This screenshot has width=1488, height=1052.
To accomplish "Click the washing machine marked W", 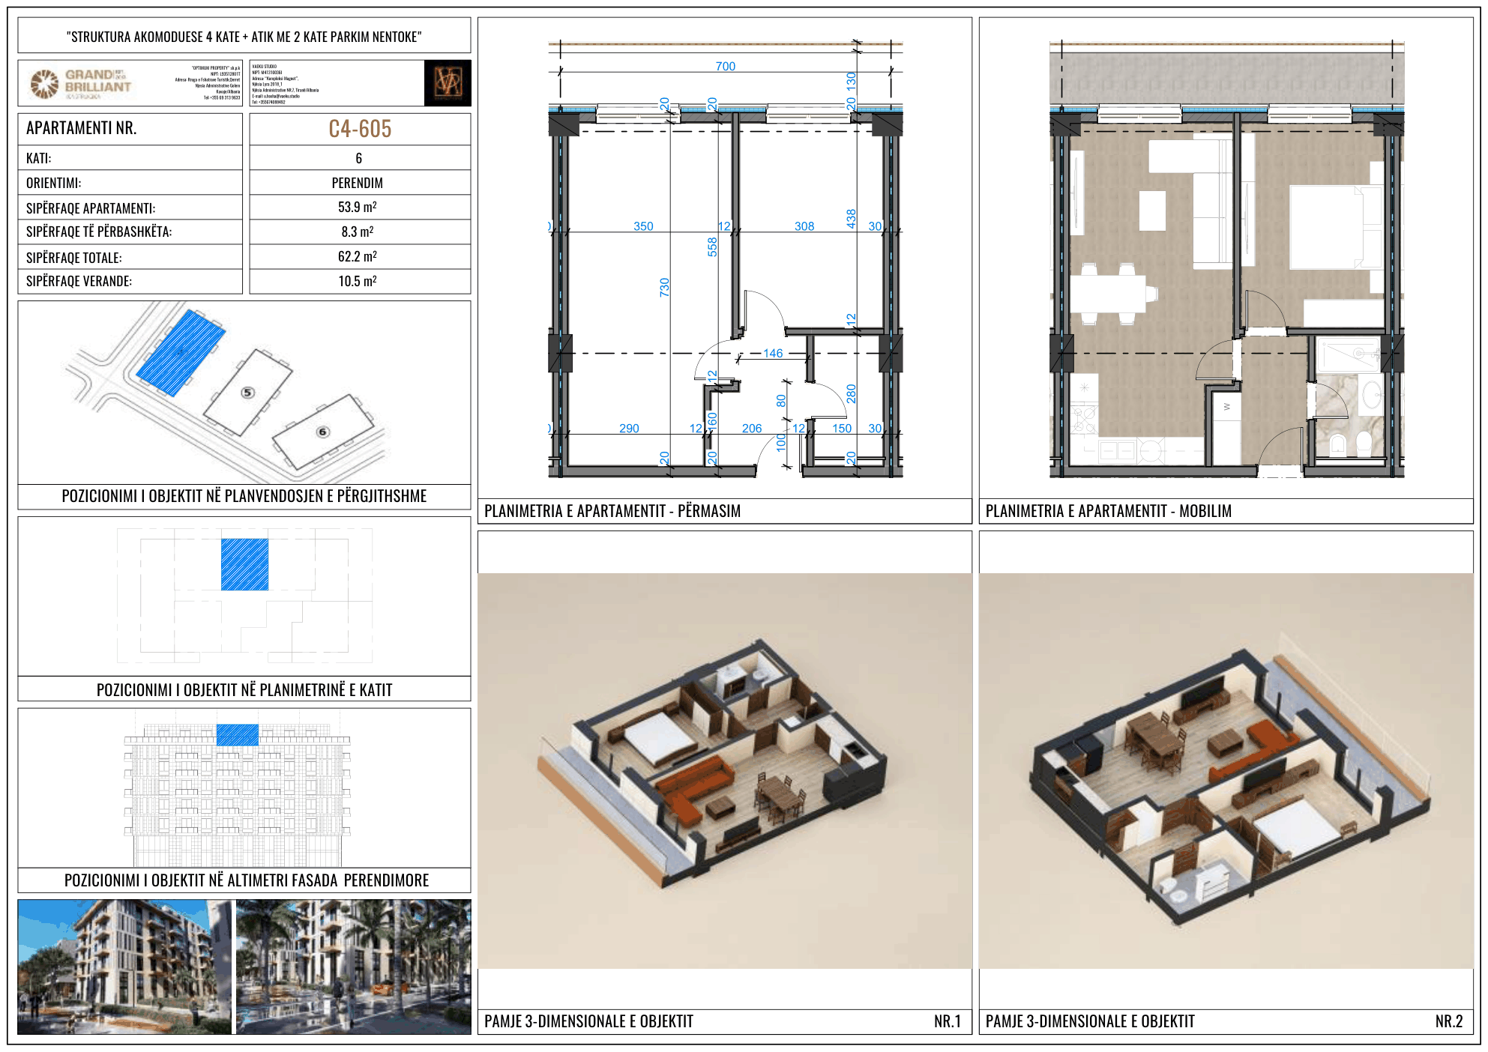I will tap(1227, 407).
